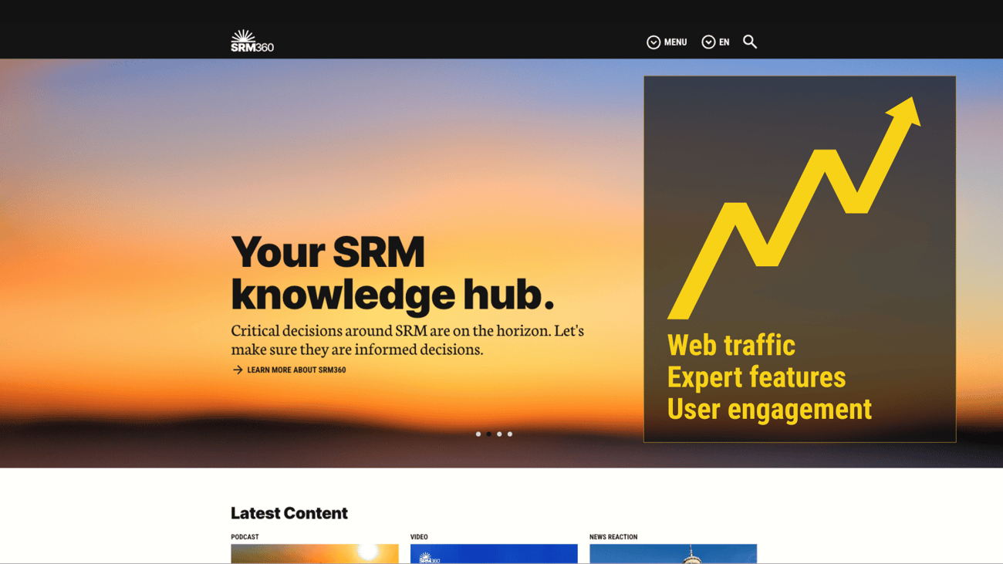The height and width of the screenshot is (564, 1003).
Task: Expand the MENU circled chevron
Action: click(x=653, y=42)
